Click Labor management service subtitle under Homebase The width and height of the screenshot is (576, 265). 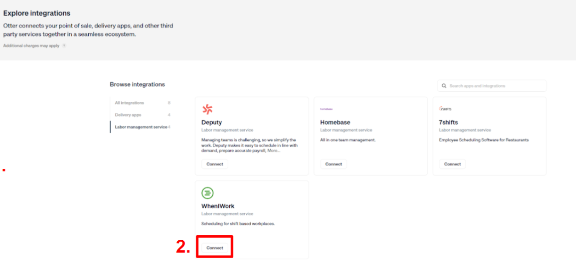point(346,130)
